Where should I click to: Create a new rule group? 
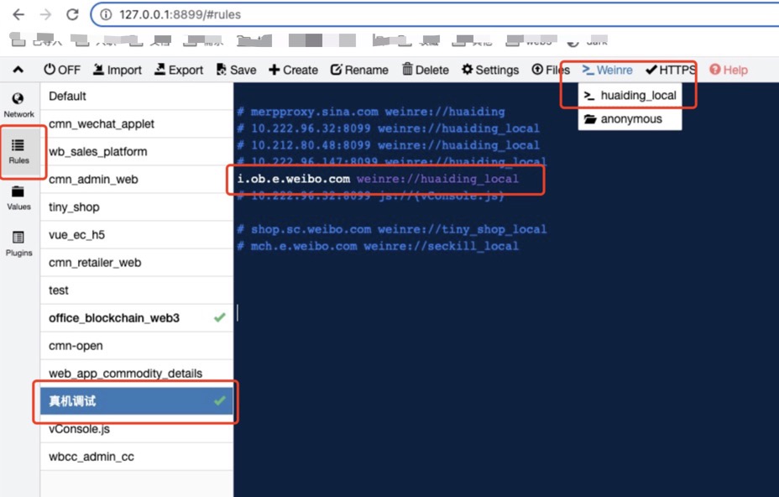(293, 70)
